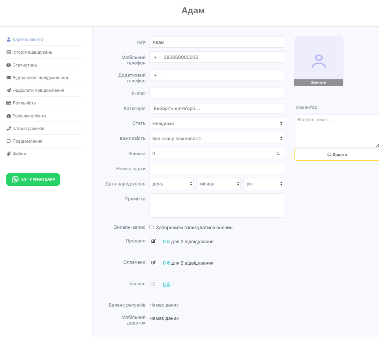Go to Лояльність section
This screenshot has width=379, height=337.
(24, 103)
